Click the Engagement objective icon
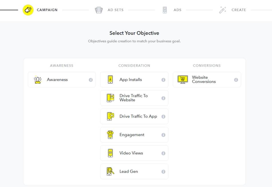 [110, 135]
